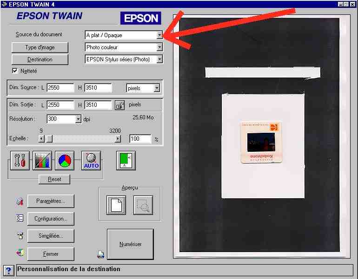
Task: Click the Destination button
Action: [40, 59]
